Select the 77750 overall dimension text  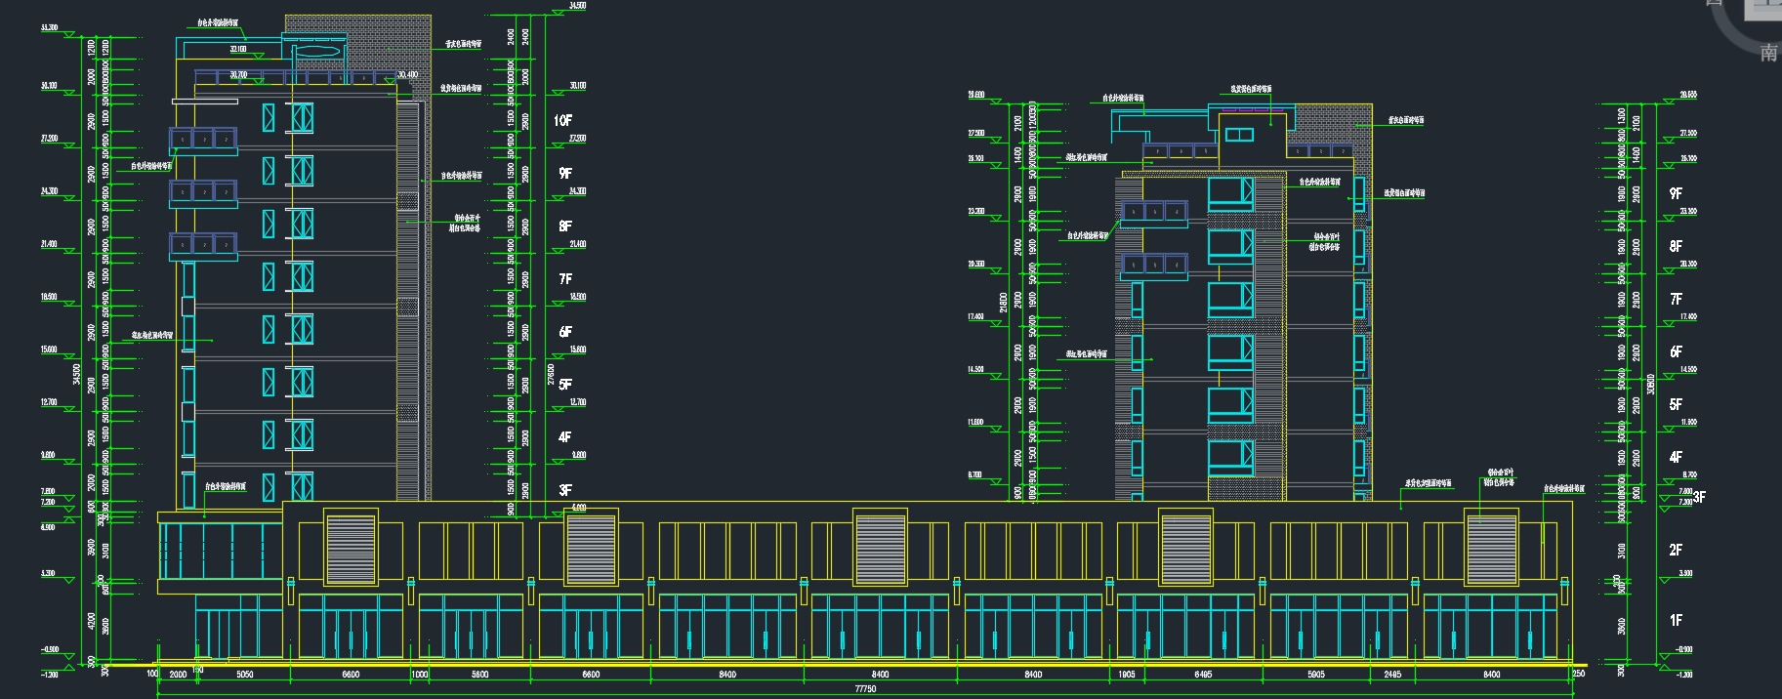click(x=865, y=689)
